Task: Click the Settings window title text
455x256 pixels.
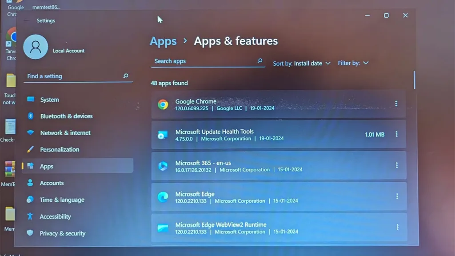Action: click(46, 20)
